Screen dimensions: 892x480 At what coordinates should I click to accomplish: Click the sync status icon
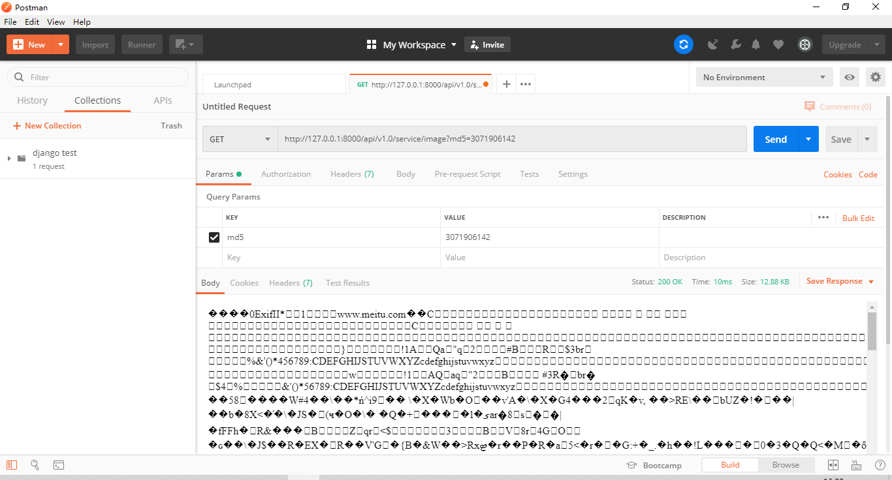pos(683,44)
